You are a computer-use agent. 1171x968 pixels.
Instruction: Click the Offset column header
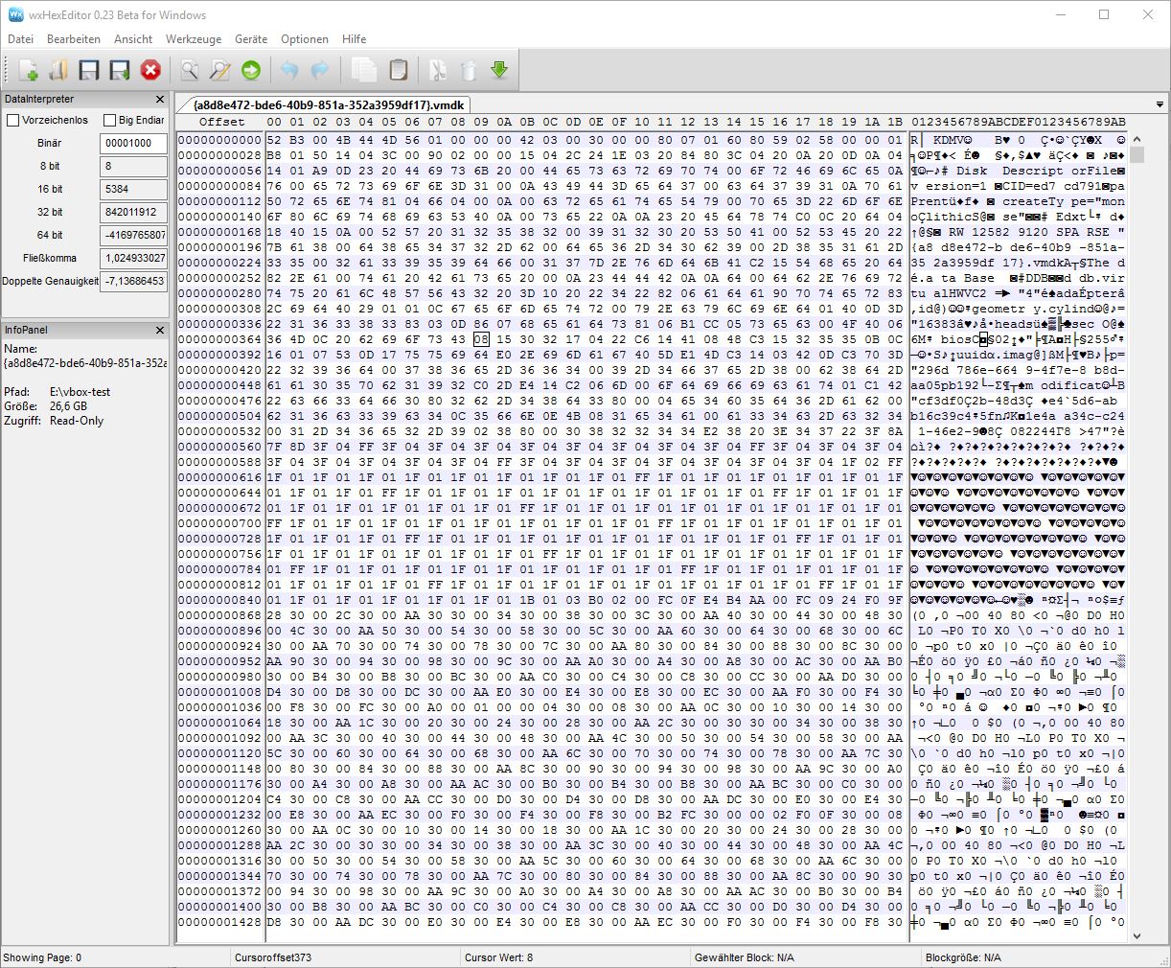[222, 122]
